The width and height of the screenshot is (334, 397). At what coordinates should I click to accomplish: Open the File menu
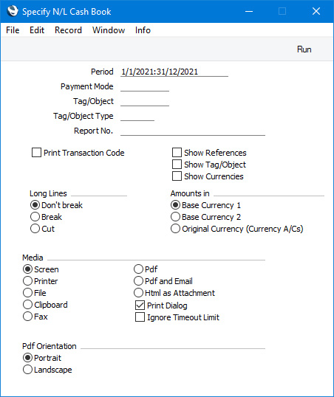[x=13, y=30]
